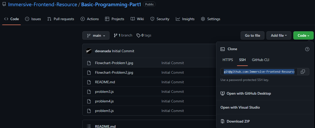Copy the SSH clone URL with clipboard icon

click(303, 72)
